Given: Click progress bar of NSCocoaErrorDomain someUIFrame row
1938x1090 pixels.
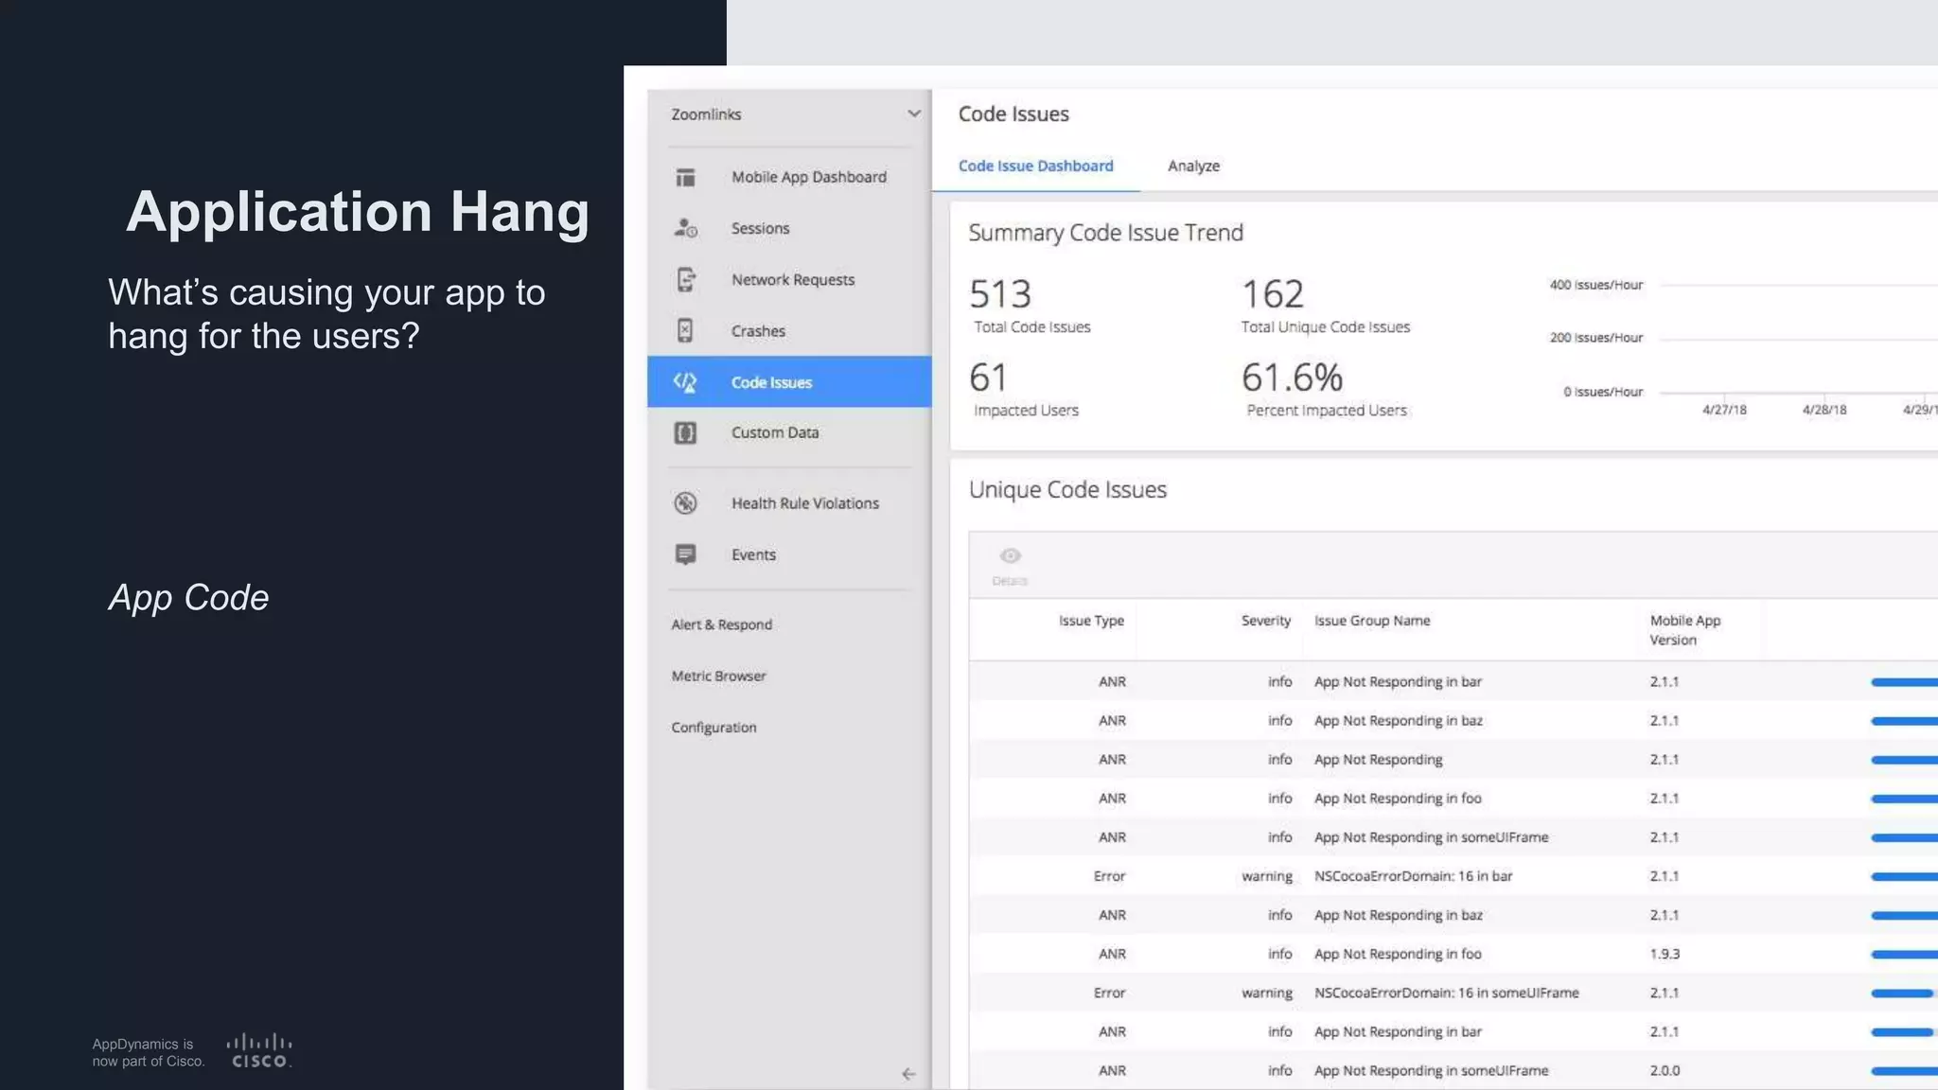Looking at the screenshot, I should coord(1901,993).
